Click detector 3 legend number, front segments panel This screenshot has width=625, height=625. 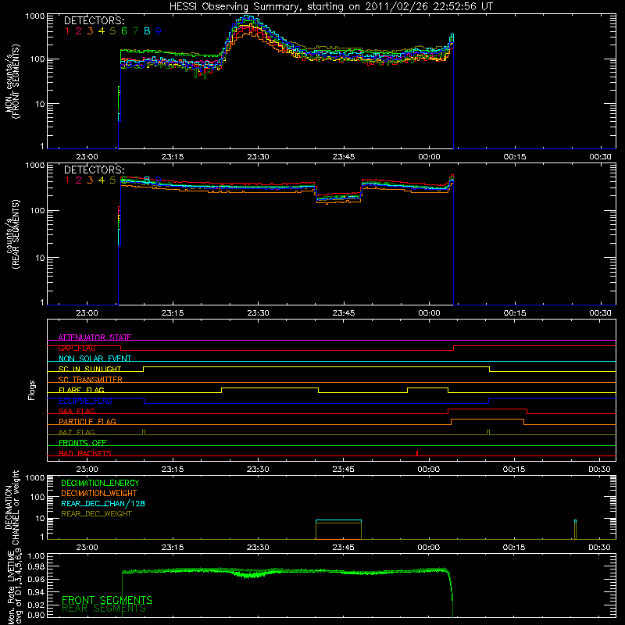[90, 31]
